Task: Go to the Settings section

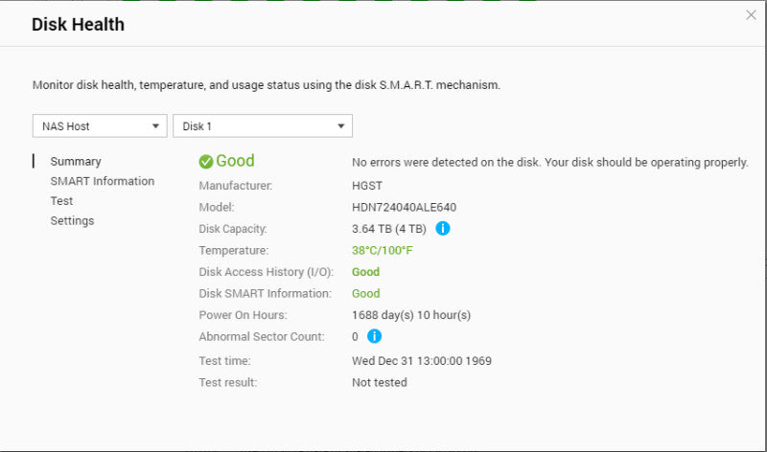Action: point(72,221)
